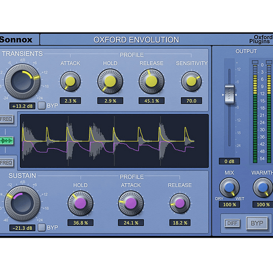This screenshot has height=273, width=273.
Task: Click the Warmth knob
Action: point(263,187)
